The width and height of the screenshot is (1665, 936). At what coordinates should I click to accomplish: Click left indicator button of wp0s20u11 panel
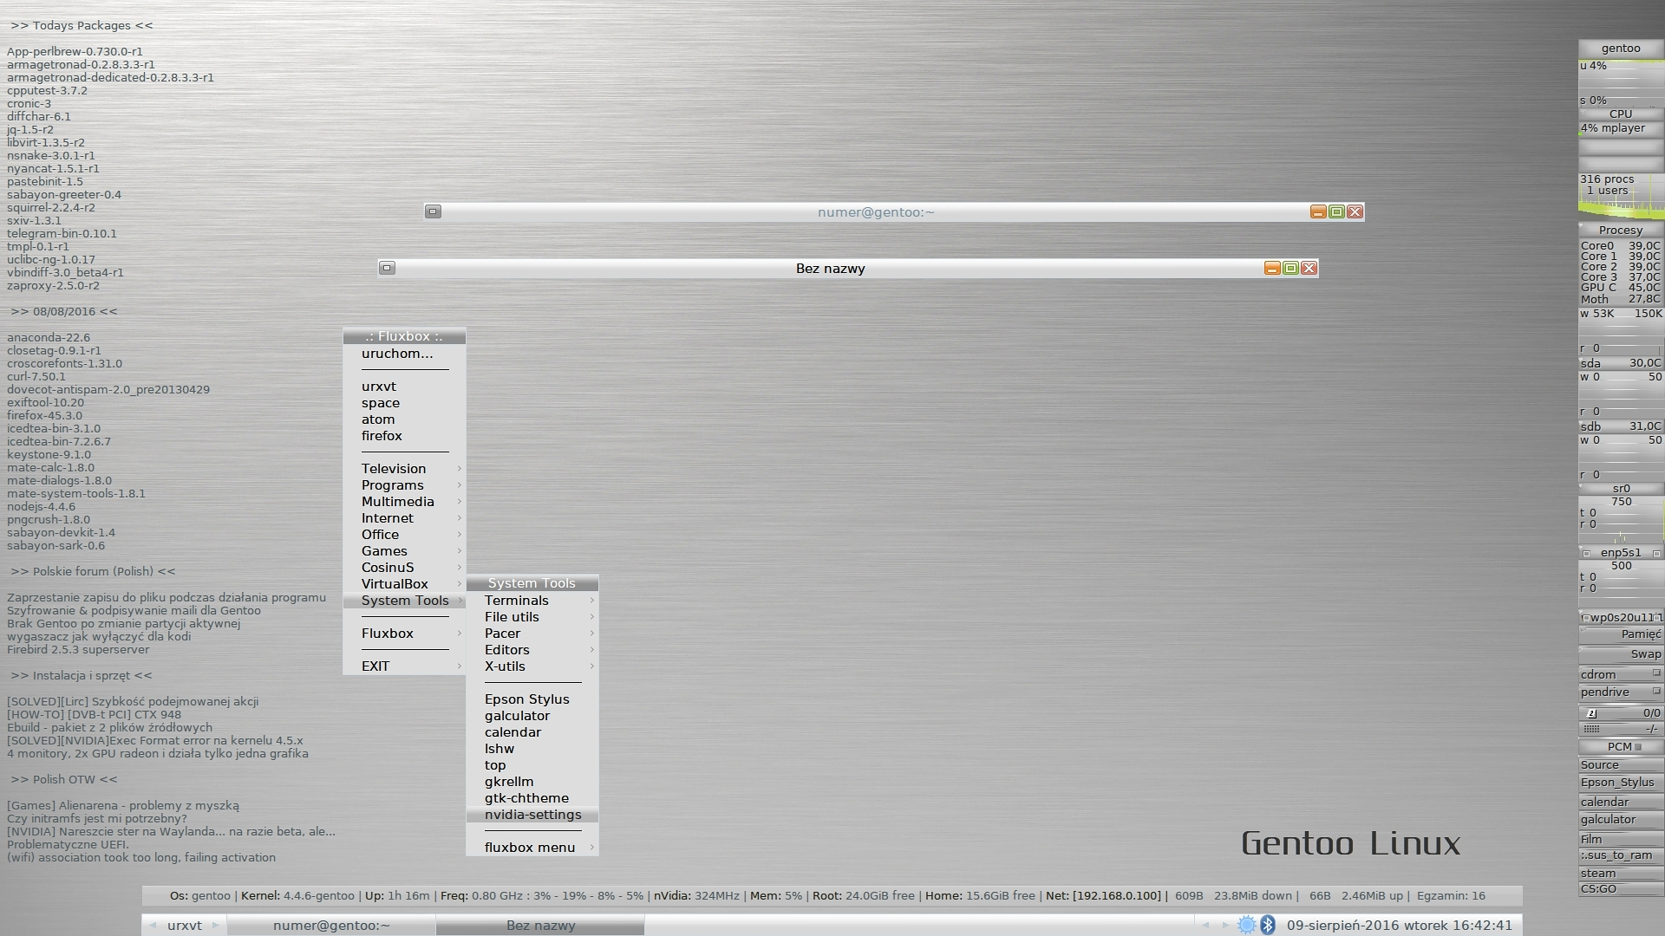click(1586, 618)
